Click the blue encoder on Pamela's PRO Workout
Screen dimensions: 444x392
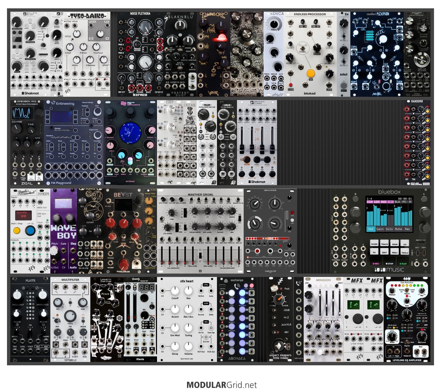pos(30,231)
